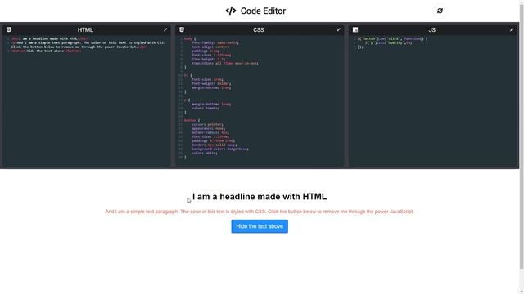Click the 'Code Editor' title text
Viewport: 524px width, 294px height.
pyautogui.click(x=263, y=11)
